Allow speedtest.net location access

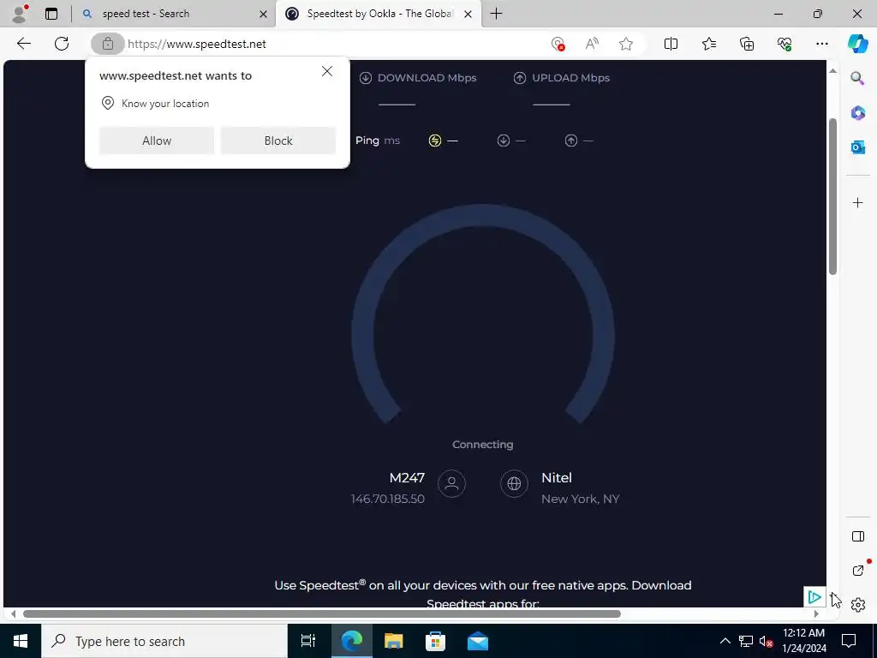tap(157, 141)
